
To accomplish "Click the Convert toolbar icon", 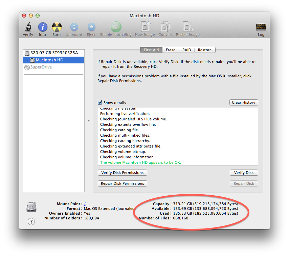I will coord(165,27).
